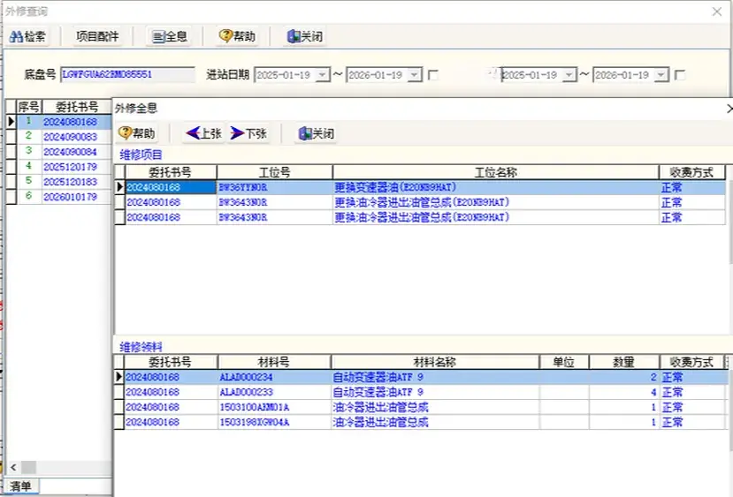Switch to the 清单 tab
Viewport: 733px width, 497px height.
(x=19, y=486)
